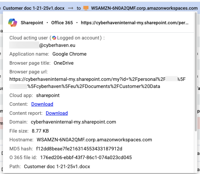
Task: Click the "Google Chrome" application name value
Action: point(69,54)
